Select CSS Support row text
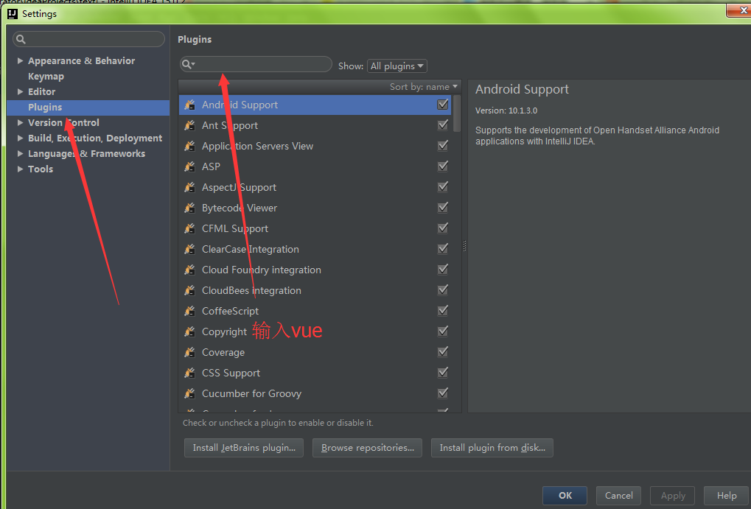 point(231,373)
